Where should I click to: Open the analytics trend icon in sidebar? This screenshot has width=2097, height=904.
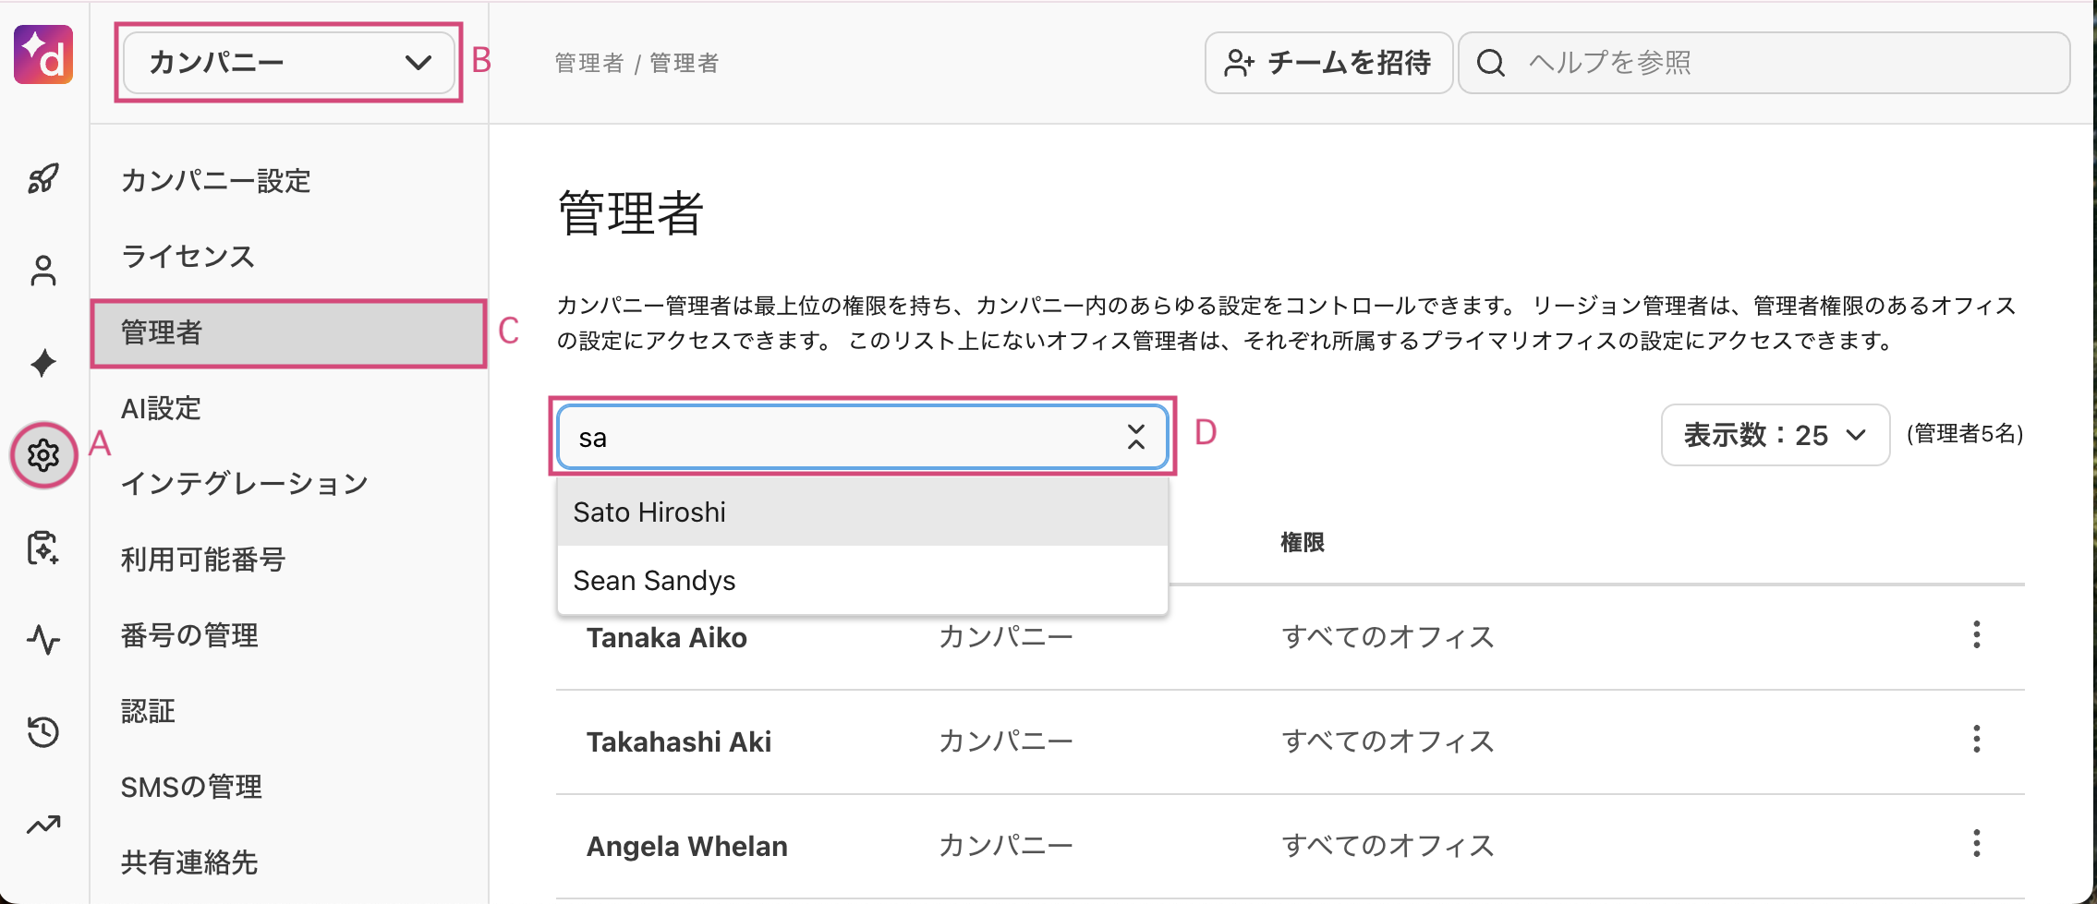[42, 825]
